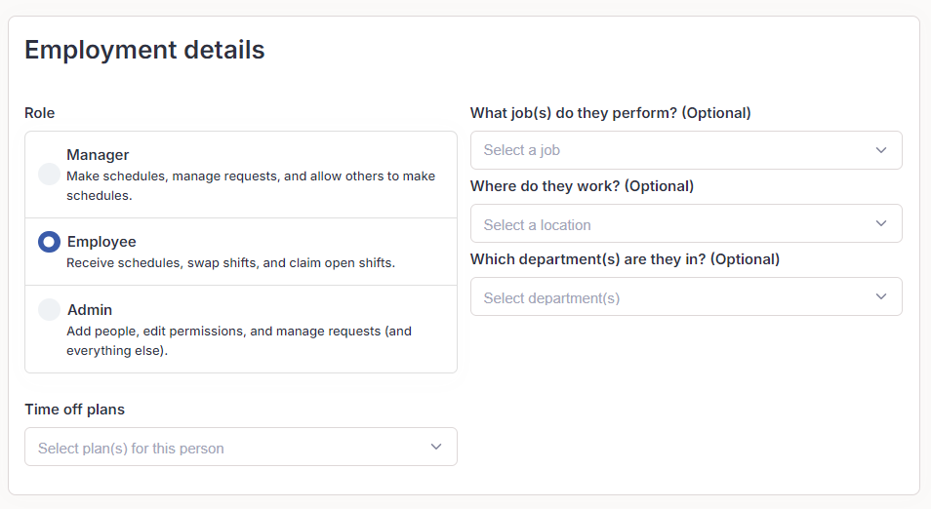Image resolution: width=931 pixels, height=509 pixels.
Task: Click the Admin role description text
Action: point(239,340)
